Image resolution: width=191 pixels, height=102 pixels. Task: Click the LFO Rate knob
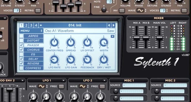pos(55,60)
